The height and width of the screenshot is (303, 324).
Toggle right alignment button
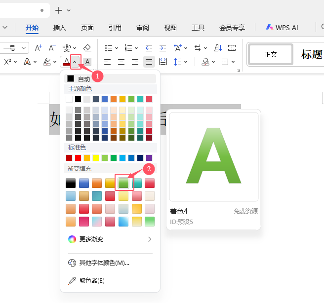pos(135,62)
